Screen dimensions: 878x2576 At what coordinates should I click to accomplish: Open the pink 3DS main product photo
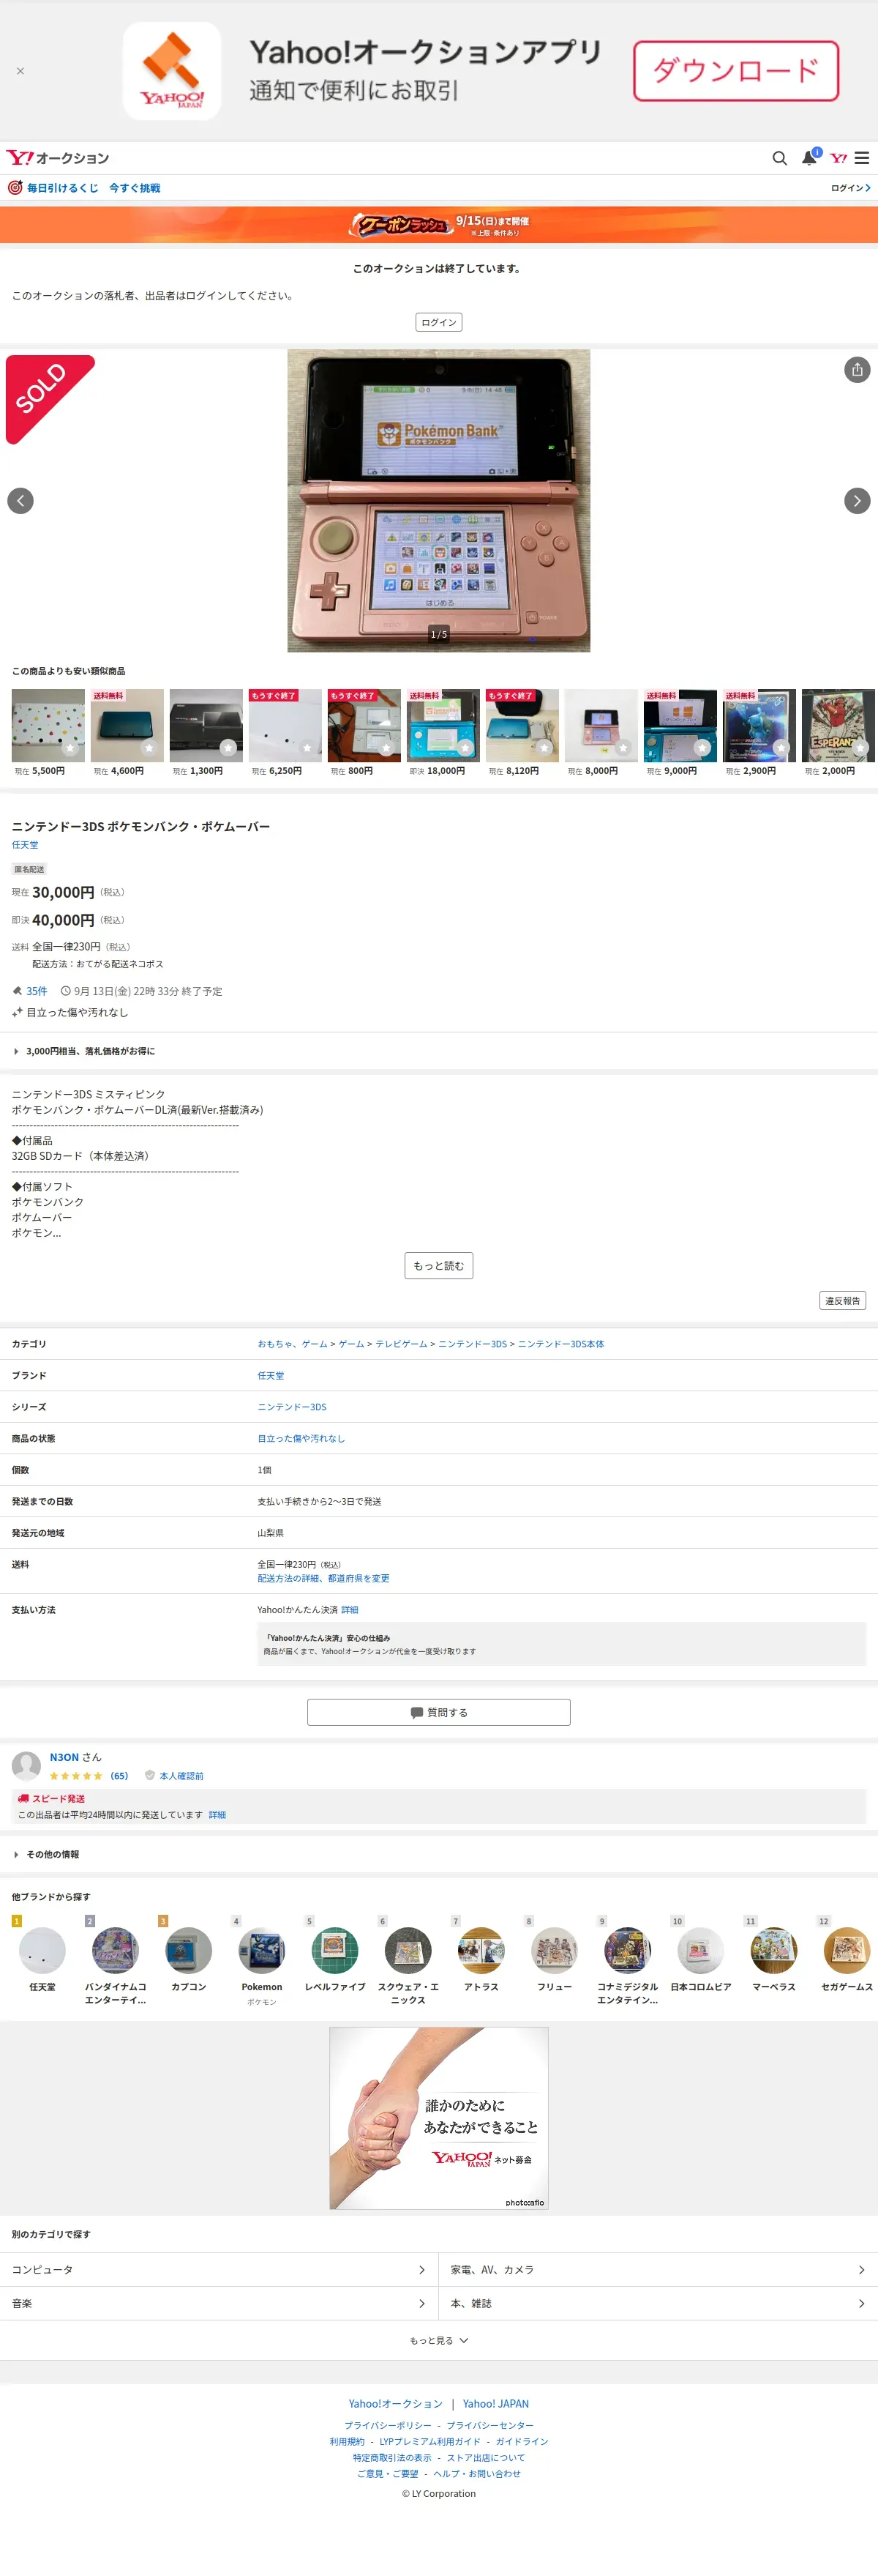438,500
